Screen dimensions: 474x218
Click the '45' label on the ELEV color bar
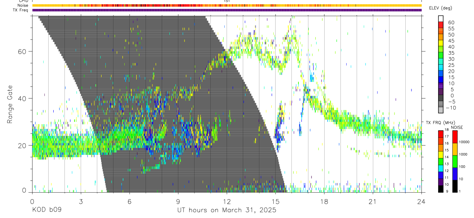tap(450, 40)
